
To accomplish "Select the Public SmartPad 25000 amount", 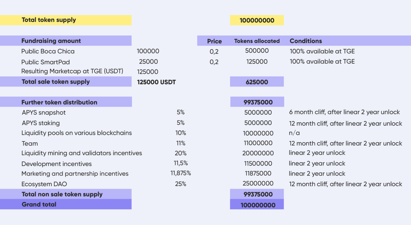I will pos(148,62).
